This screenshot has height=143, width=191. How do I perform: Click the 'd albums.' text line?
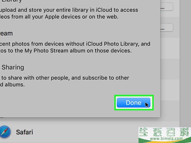[12, 85]
